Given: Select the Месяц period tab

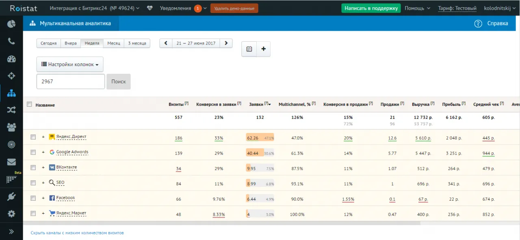Looking at the screenshot, I should click(114, 43).
